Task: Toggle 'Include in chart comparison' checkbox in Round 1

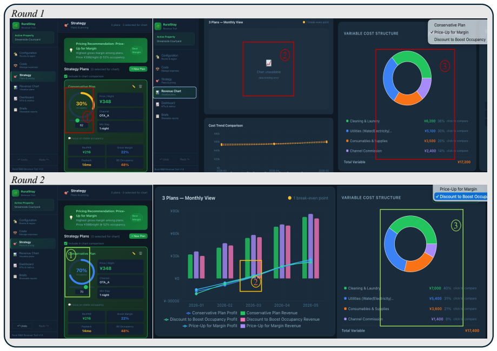Action: pyautogui.click(x=65, y=76)
